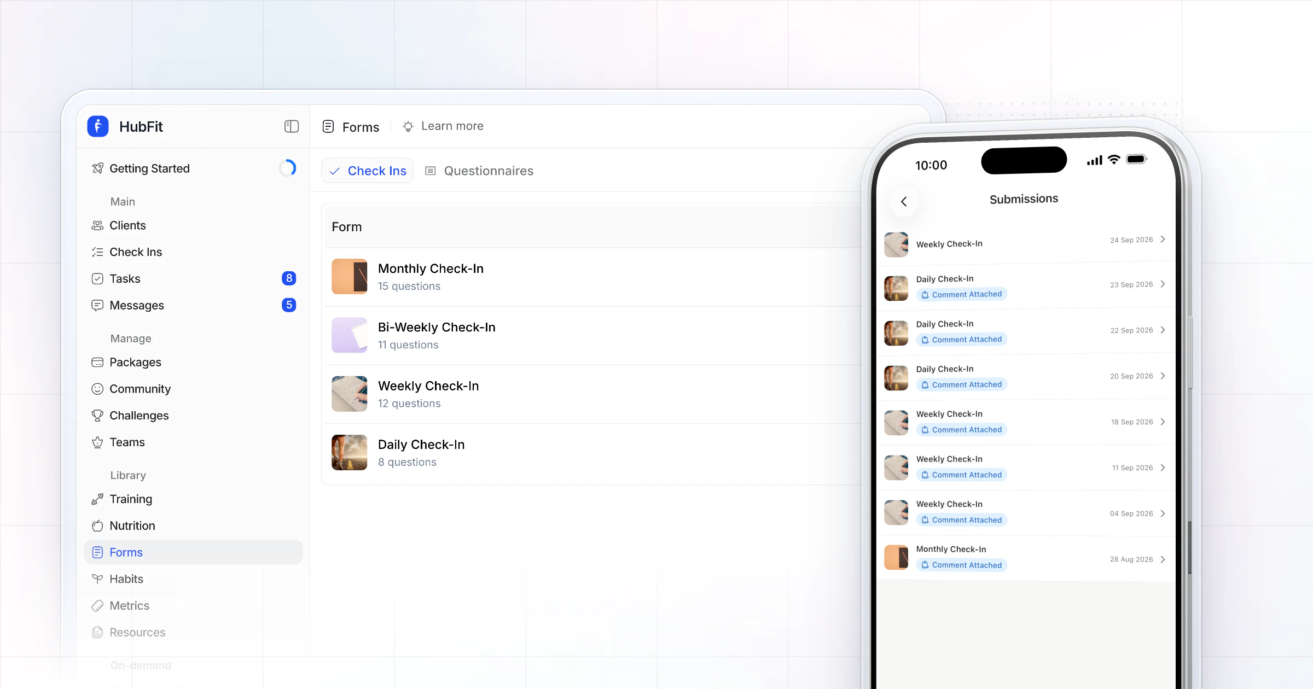
Task: Click the Form column header
Action: pyautogui.click(x=347, y=227)
